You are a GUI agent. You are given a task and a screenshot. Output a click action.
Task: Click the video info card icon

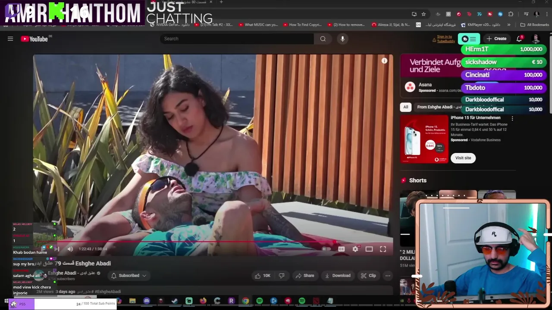click(x=384, y=61)
